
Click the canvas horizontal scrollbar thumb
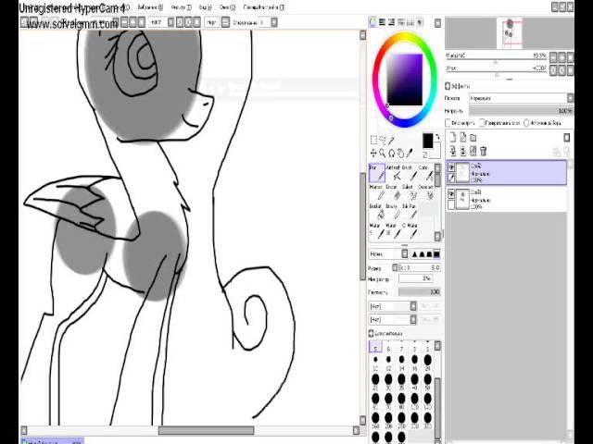tap(206, 430)
